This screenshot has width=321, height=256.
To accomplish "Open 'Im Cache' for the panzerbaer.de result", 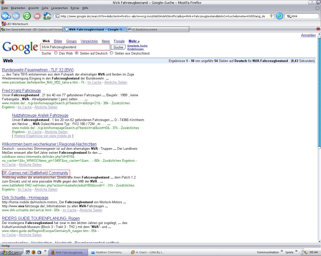I will [x=94, y=82].
